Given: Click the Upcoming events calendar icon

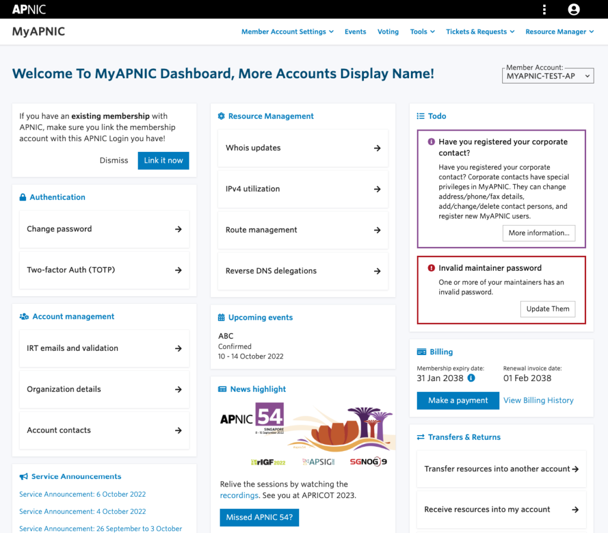Looking at the screenshot, I should [x=221, y=318].
